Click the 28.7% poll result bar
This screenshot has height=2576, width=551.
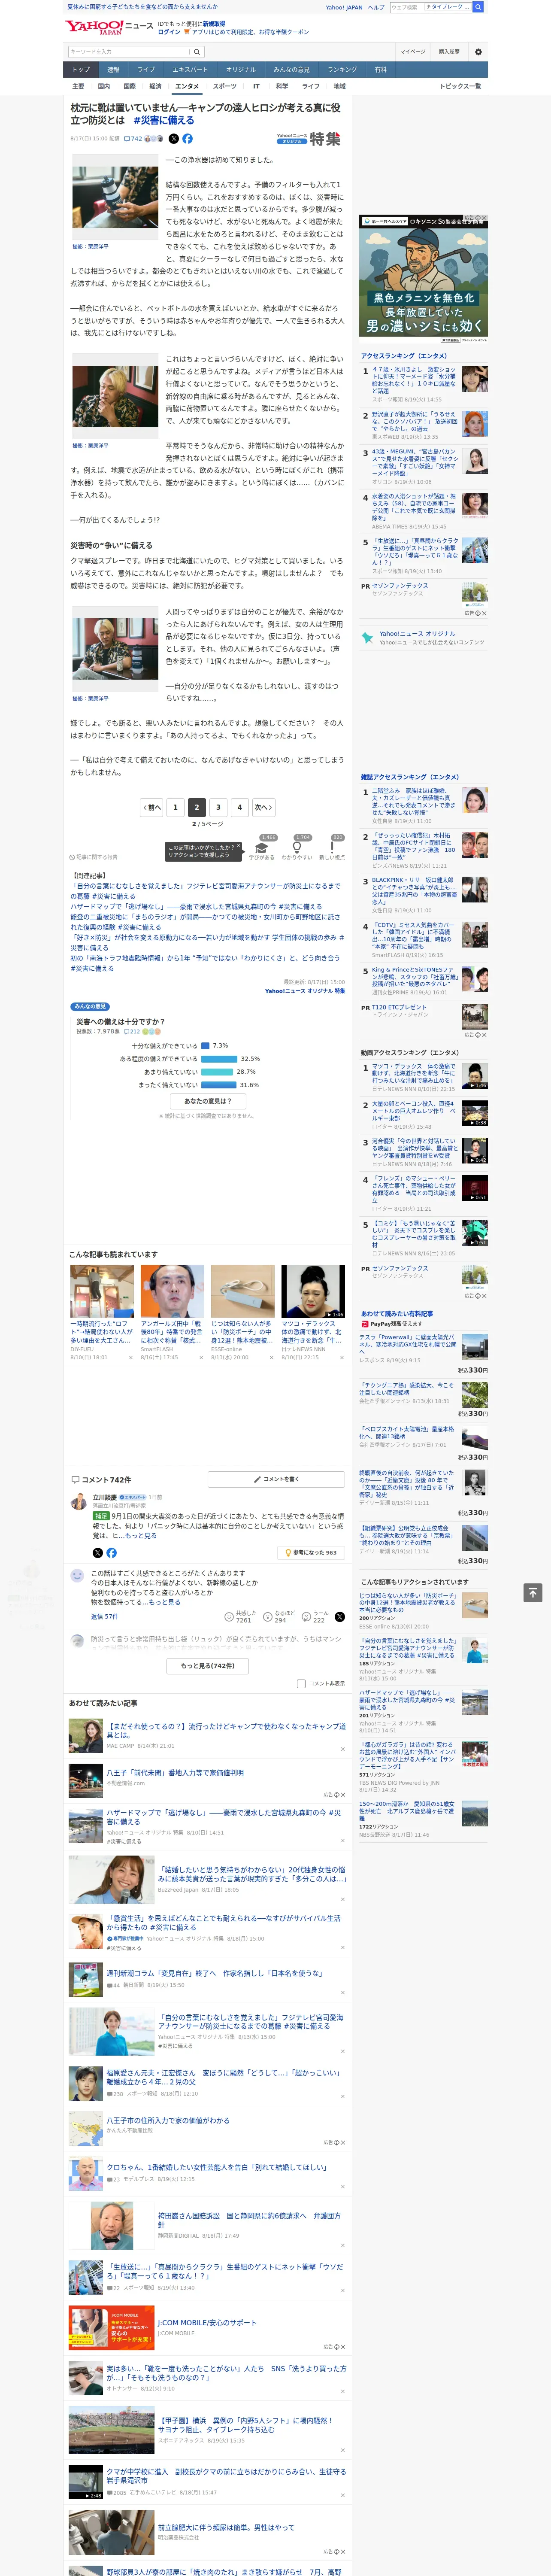217,1071
